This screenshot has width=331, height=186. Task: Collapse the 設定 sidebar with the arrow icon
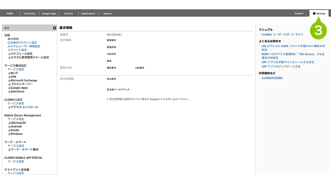[x=54, y=28]
